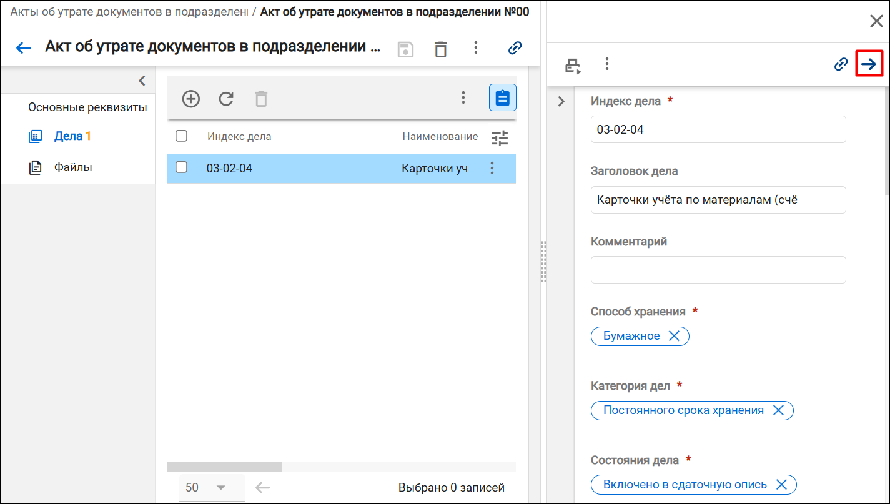Open the Файлы section
This screenshot has height=504, width=890.
tap(73, 167)
